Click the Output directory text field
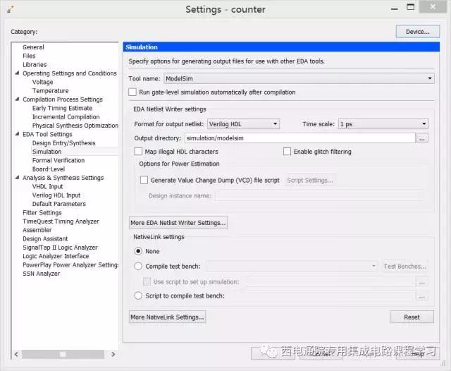This screenshot has height=371, width=451. pyautogui.click(x=300, y=138)
